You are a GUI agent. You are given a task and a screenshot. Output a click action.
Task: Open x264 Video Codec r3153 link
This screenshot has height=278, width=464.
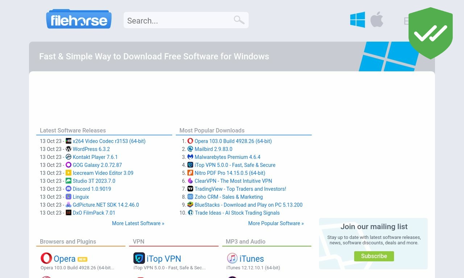(x=109, y=141)
